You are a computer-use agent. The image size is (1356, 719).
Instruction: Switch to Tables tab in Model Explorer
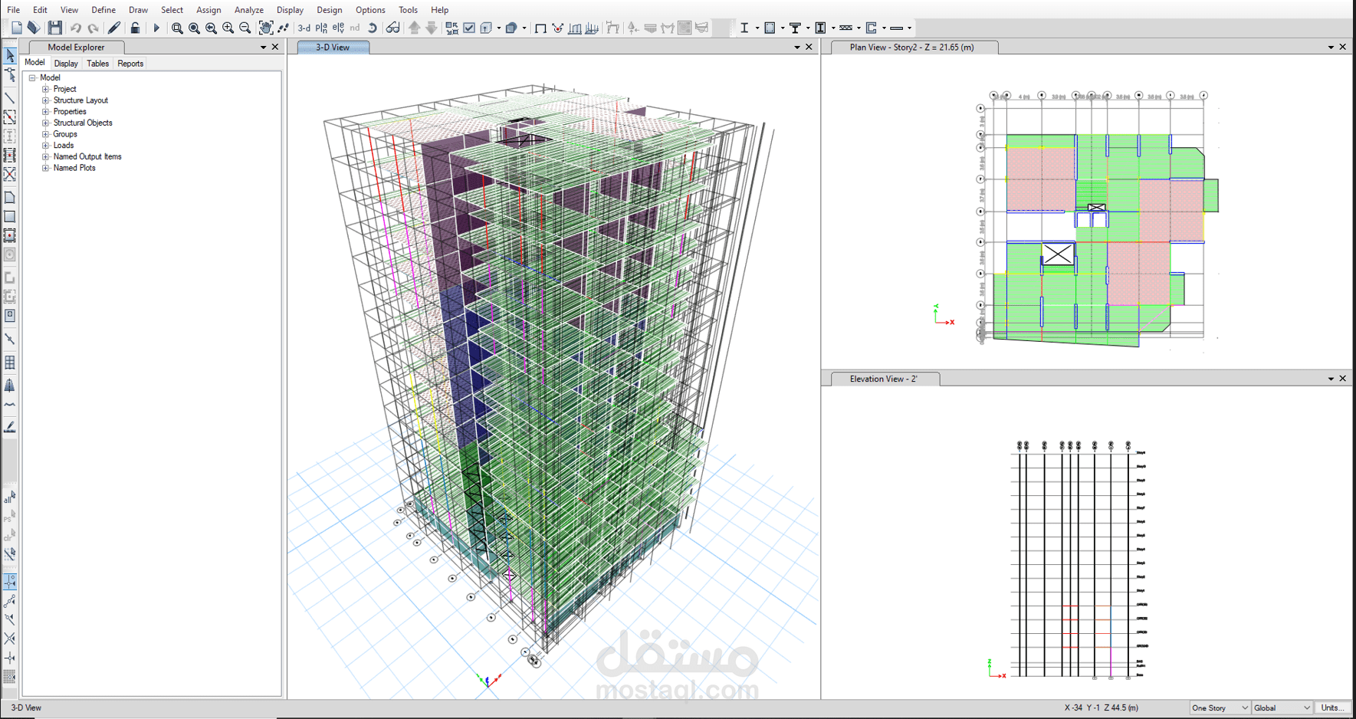click(97, 64)
